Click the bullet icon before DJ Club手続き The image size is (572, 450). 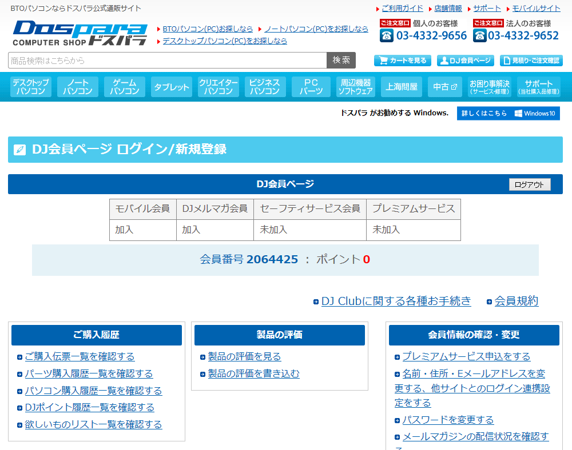point(316,302)
